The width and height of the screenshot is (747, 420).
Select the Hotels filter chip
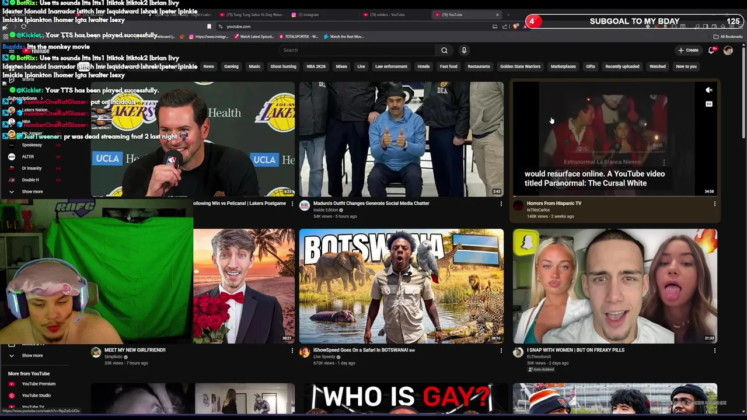[x=424, y=66]
